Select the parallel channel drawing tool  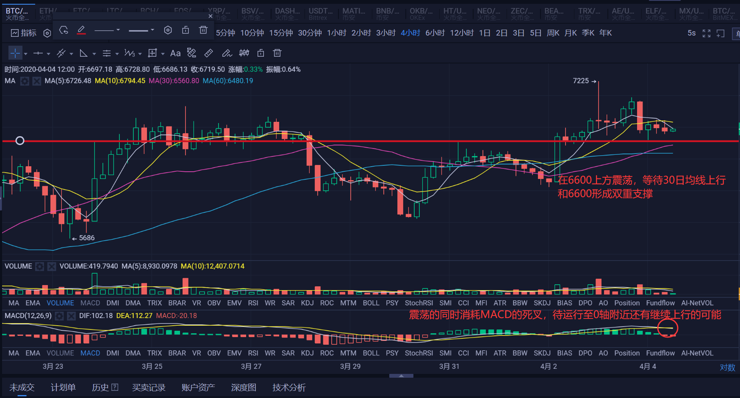click(x=61, y=53)
